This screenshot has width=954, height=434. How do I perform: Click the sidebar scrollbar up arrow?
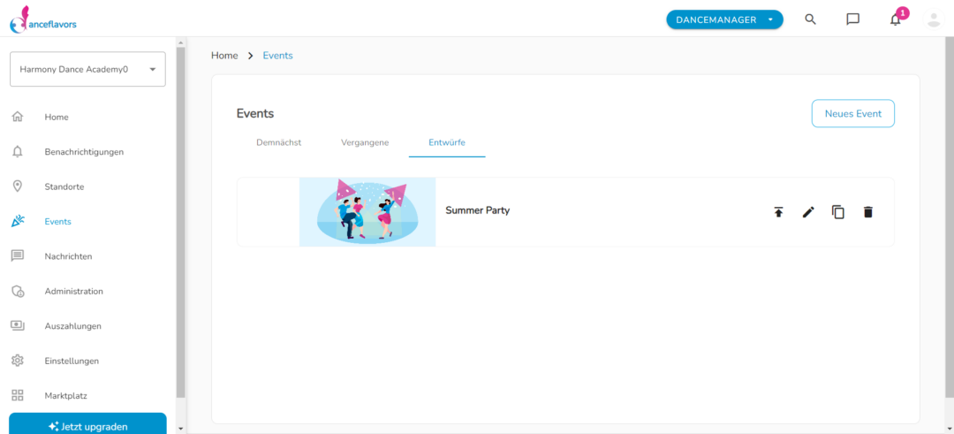tap(180, 42)
